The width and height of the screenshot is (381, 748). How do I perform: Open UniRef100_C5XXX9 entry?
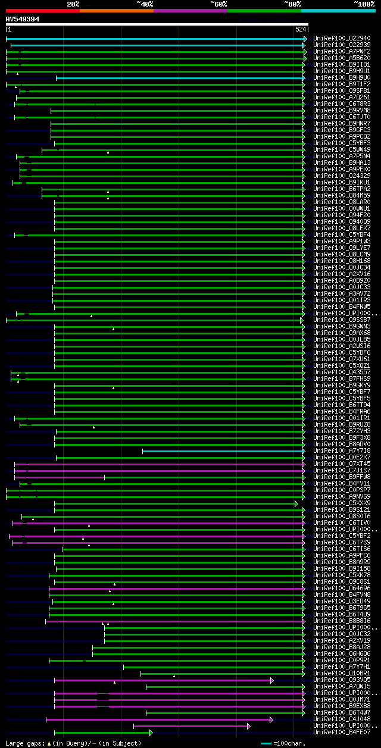342,503
